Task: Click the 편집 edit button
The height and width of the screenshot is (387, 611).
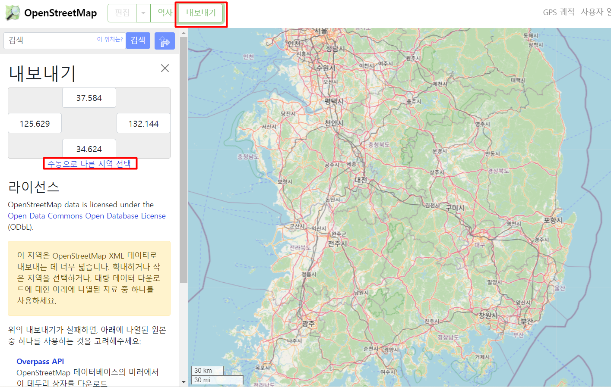Action: tap(122, 13)
